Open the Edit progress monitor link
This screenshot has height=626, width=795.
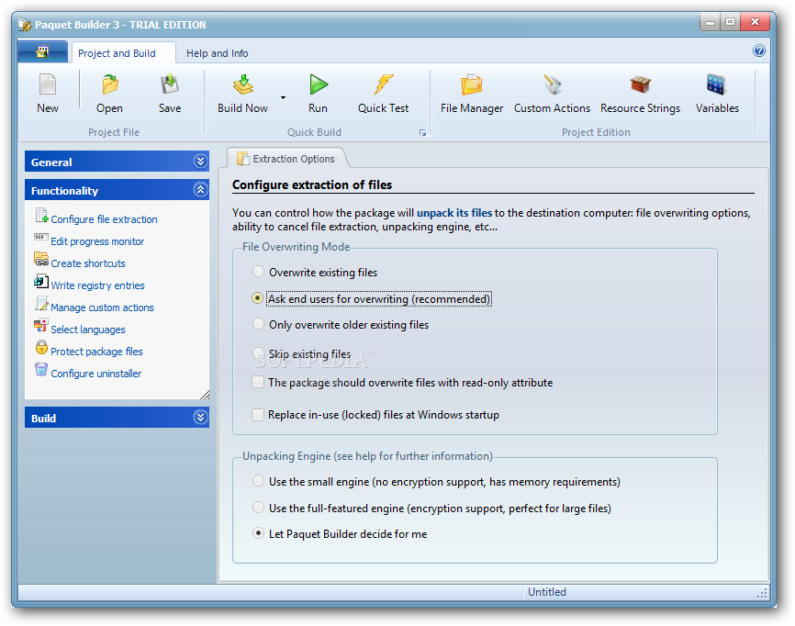(97, 241)
